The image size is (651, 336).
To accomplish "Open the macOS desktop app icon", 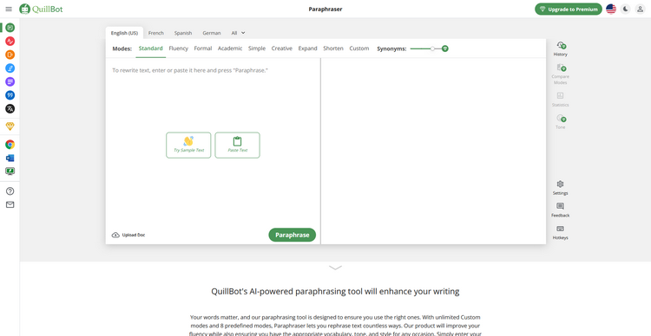I will coord(10,171).
